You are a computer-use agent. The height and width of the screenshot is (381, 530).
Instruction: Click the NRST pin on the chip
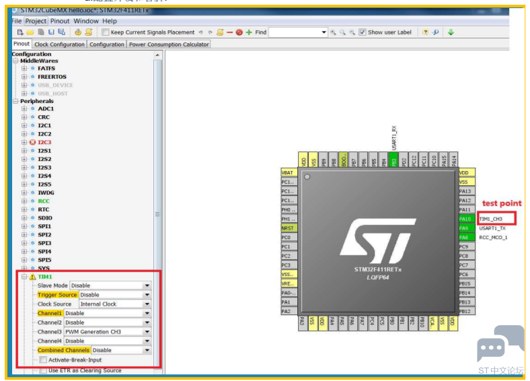(x=289, y=228)
